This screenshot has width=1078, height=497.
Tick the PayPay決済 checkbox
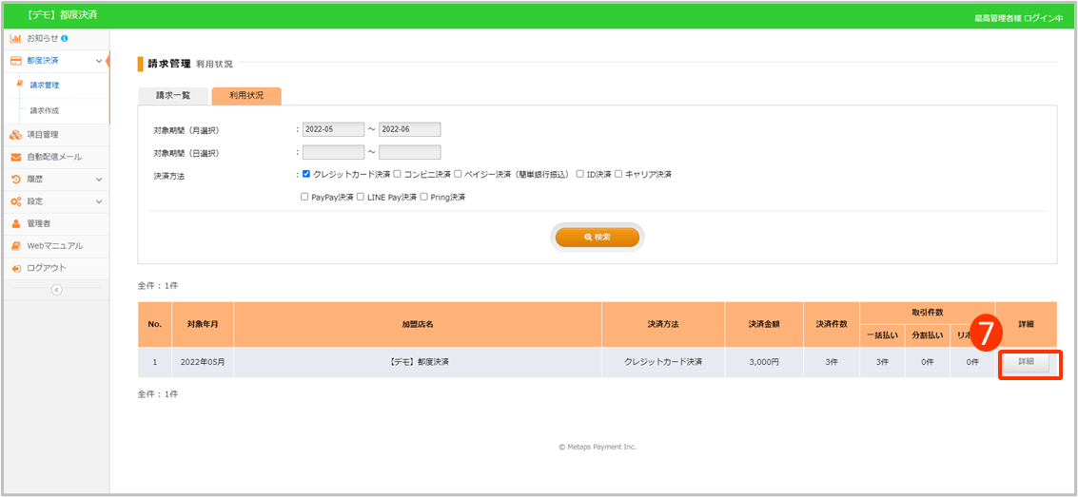click(x=304, y=197)
